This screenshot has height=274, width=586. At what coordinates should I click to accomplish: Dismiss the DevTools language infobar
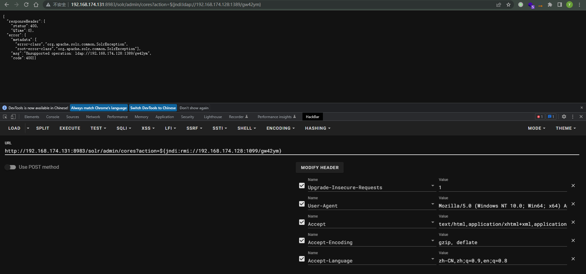coord(582,108)
